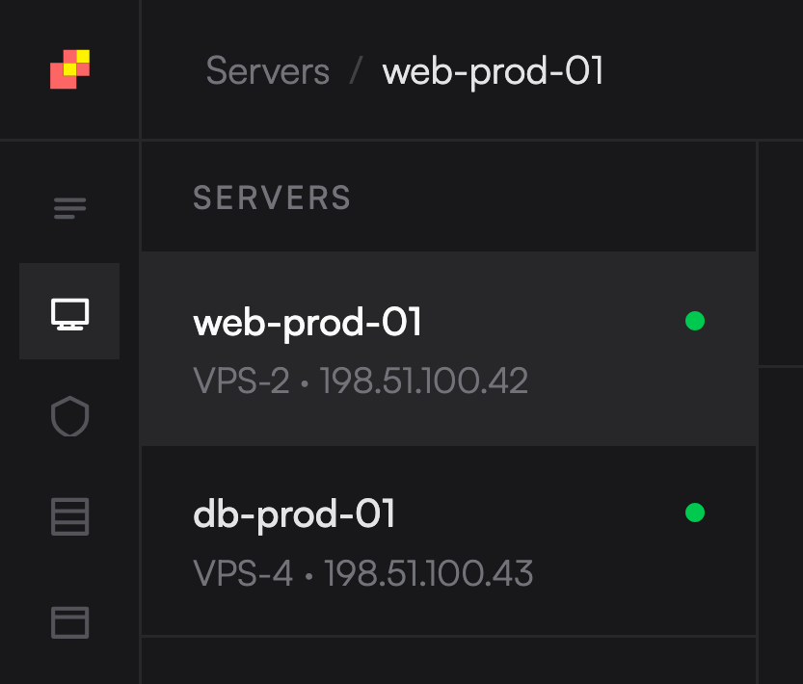This screenshot has width=803, height=684.
Task: Go to Servers in the breadcrumb
Action: pos(267,71)
